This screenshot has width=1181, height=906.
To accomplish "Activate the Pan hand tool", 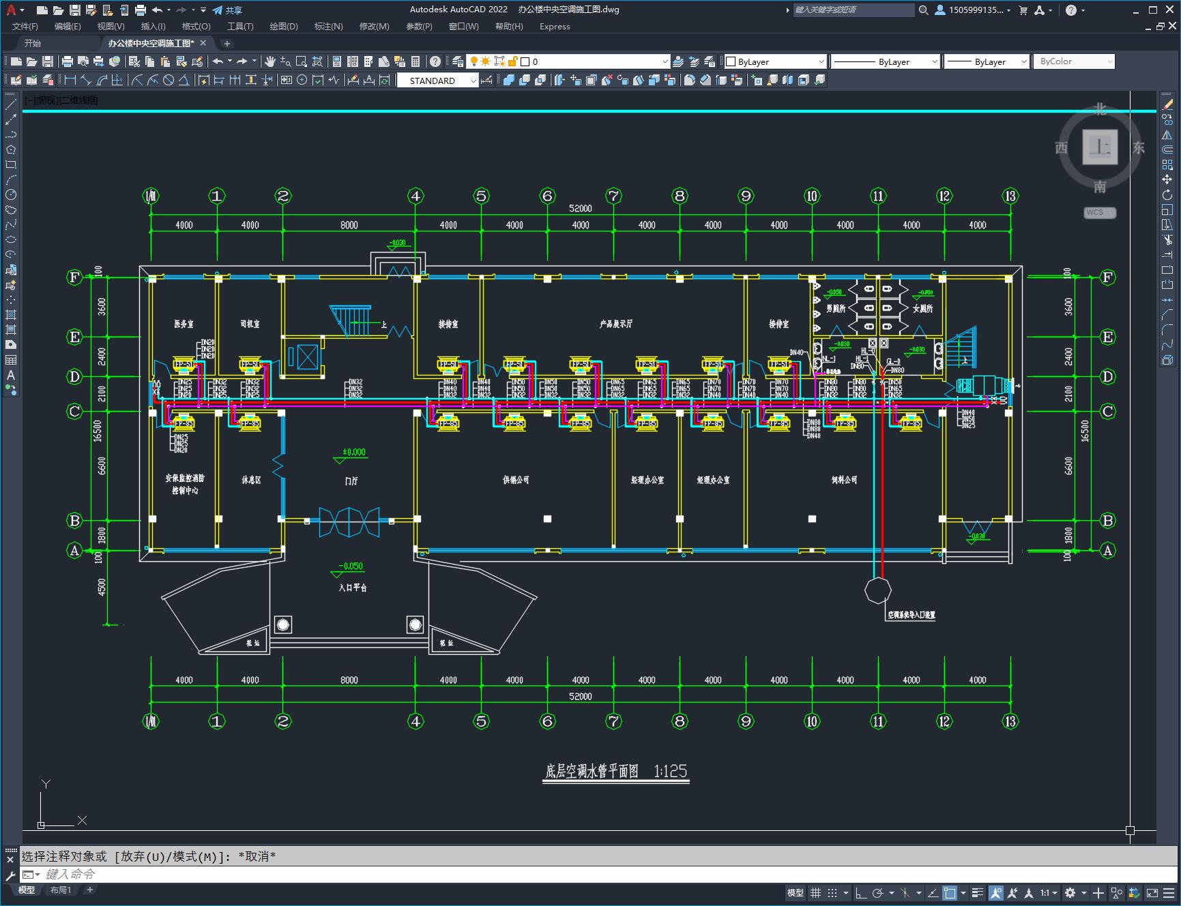I will pos(270,61).
